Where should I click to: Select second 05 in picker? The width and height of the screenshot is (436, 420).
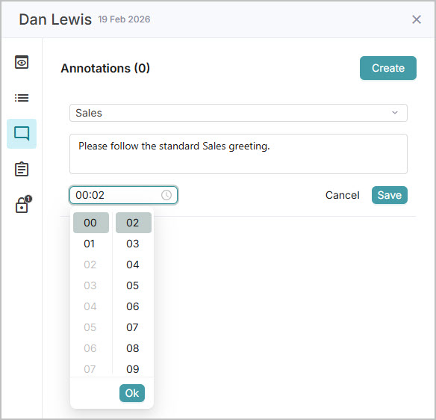133,285
